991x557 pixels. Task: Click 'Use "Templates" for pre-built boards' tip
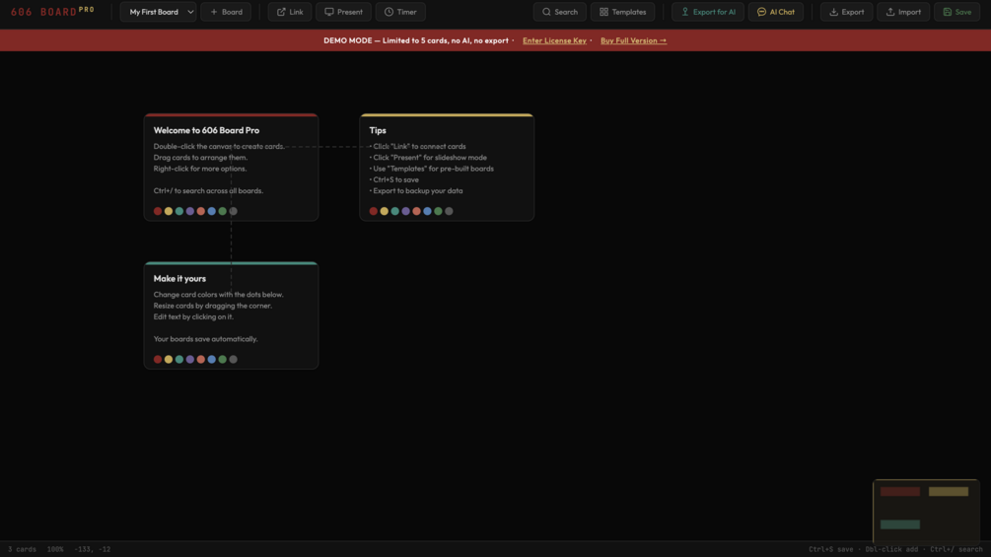click(432, 169)
